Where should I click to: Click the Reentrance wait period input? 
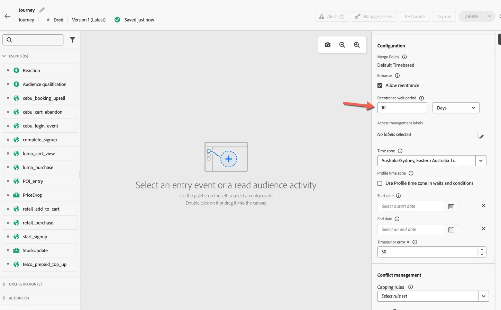coord(402,108)
